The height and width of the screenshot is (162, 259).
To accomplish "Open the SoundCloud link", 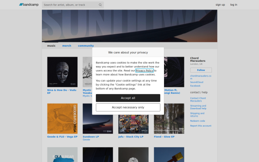I will tap(196, 82).
